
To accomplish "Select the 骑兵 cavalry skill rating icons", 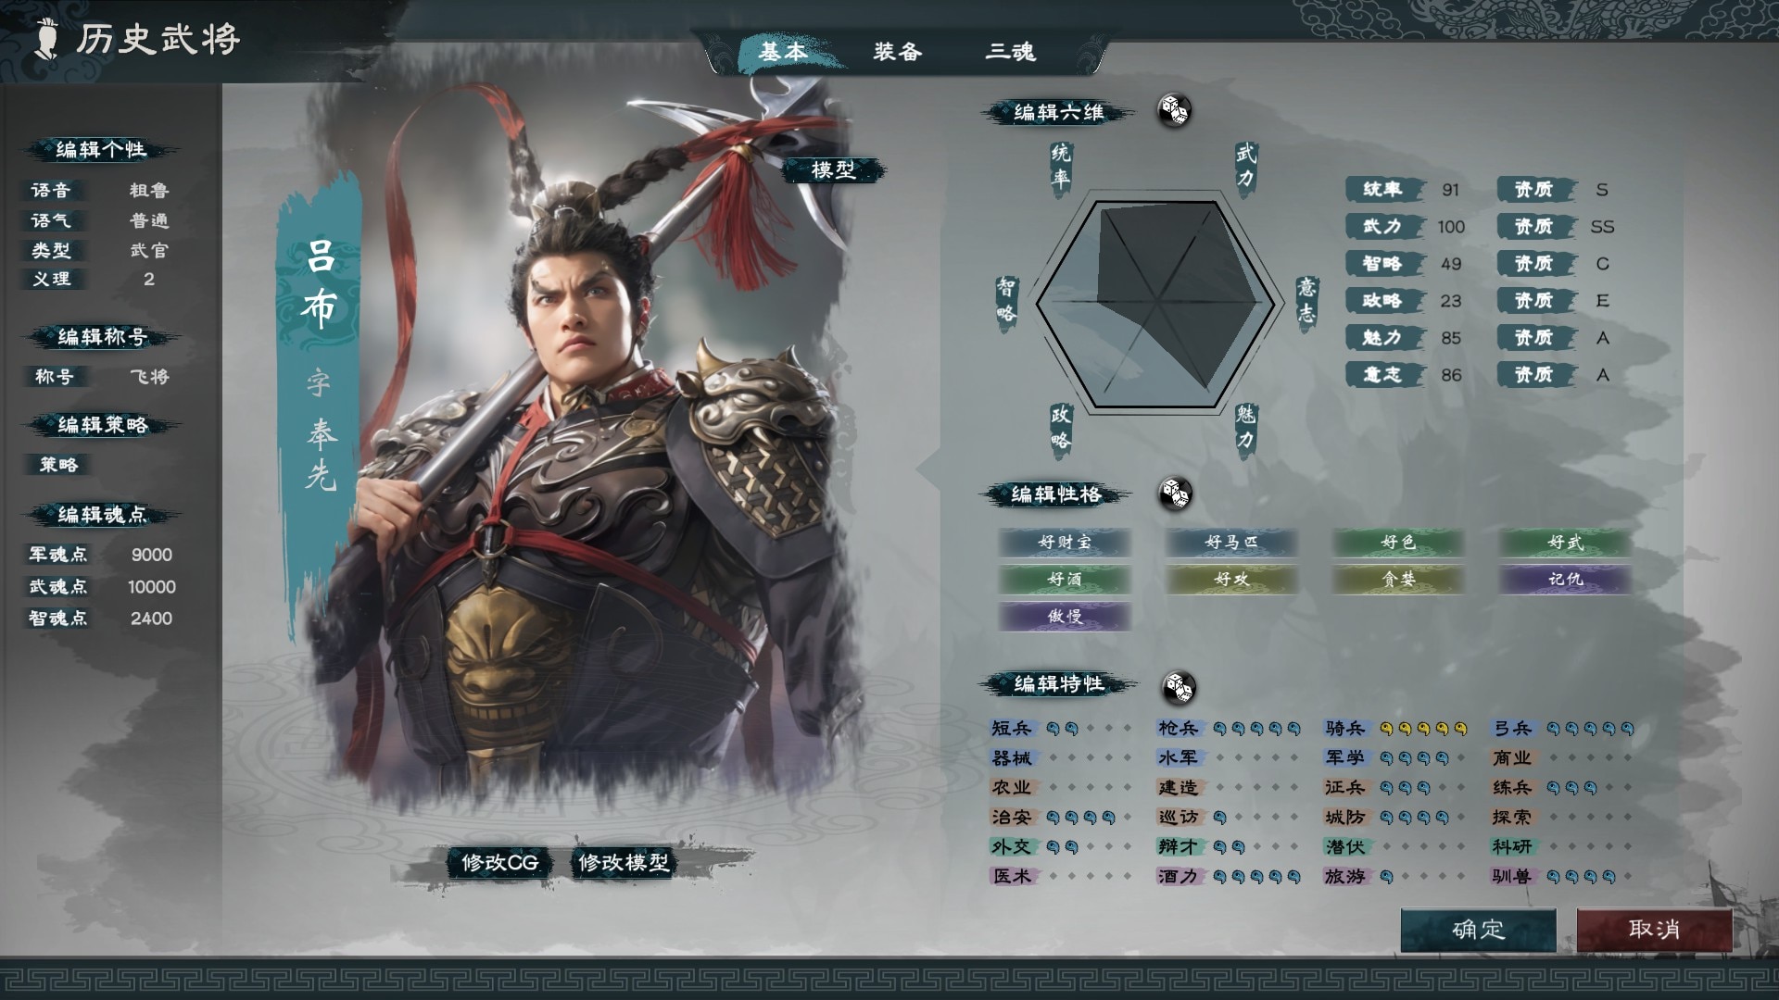I will [1423, 729].
